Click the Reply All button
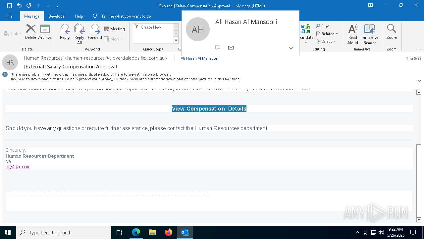 pos(79,34)
